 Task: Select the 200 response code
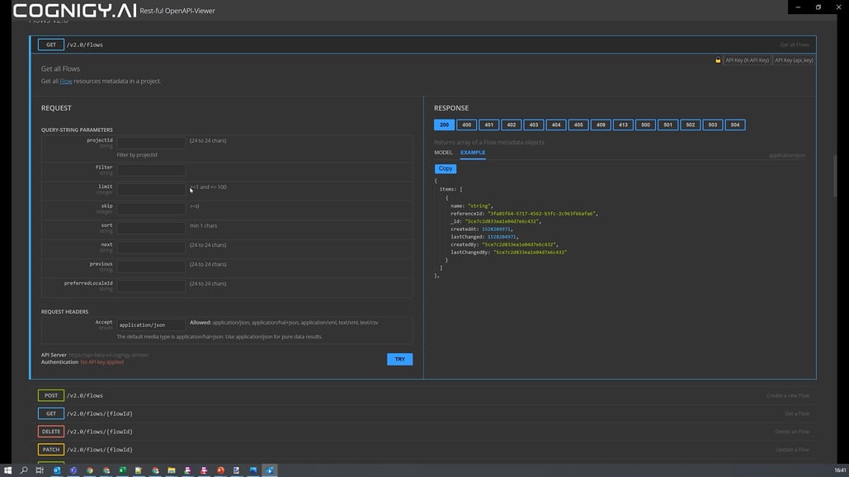tap(444, 125)
